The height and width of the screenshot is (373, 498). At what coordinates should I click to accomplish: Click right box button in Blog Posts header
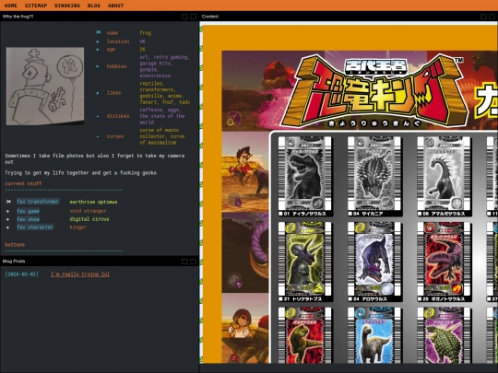point(193,262)
